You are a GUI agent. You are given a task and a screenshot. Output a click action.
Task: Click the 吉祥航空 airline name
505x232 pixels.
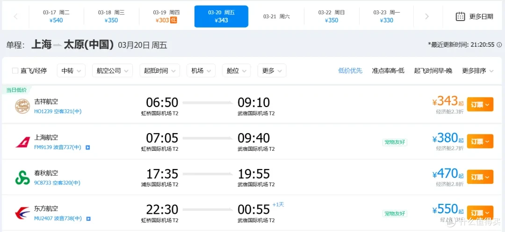pos(46,102)
